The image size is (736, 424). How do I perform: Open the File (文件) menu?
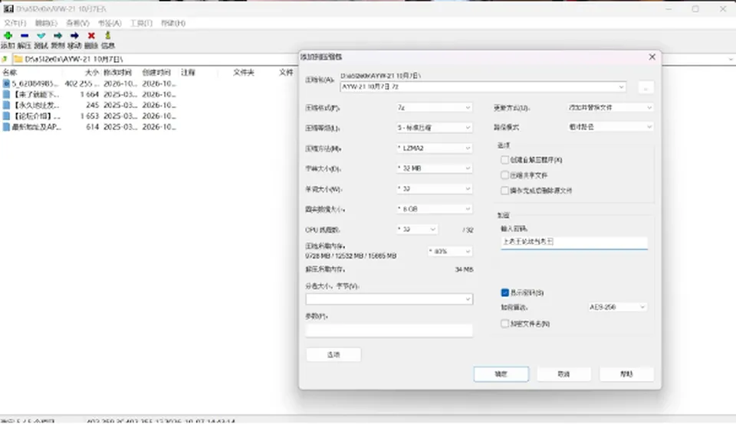pyautogui.click(x=15, y=23)
